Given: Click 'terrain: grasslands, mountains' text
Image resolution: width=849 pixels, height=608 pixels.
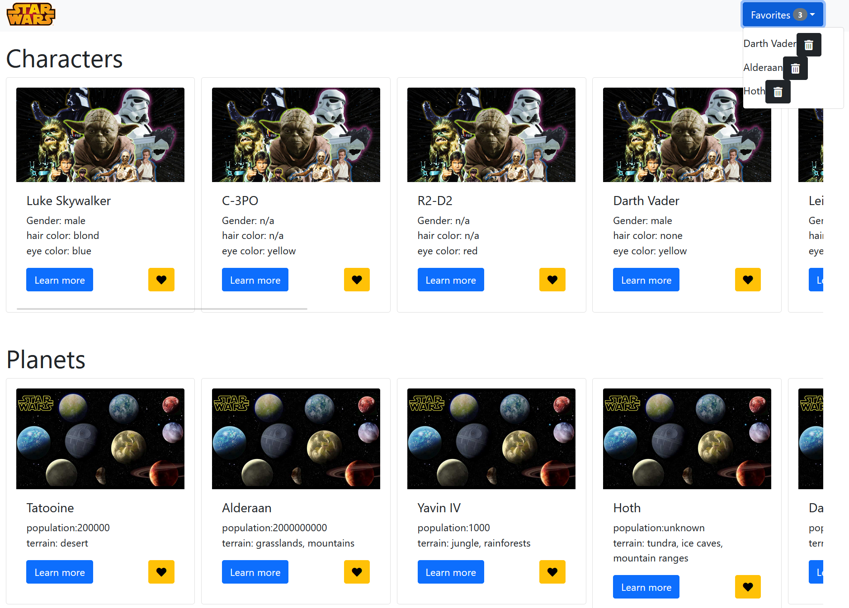Looking at the screenshot, I should (x=288, y=543).
